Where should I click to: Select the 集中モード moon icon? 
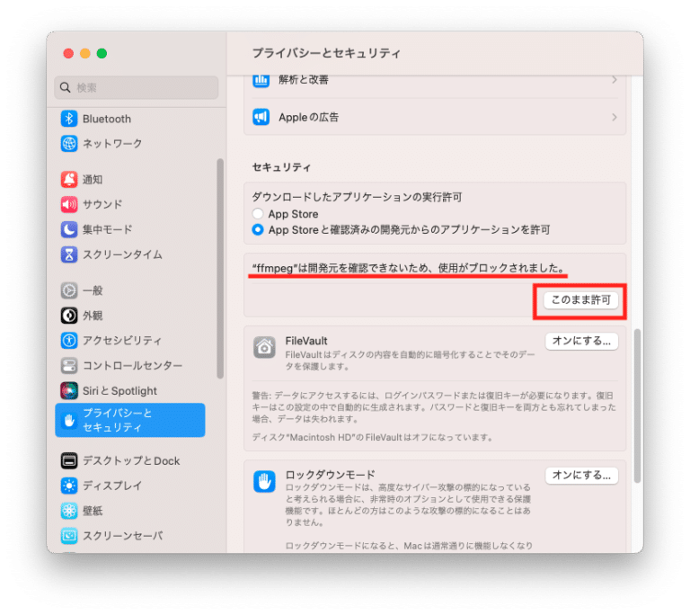[x=69, y=229]
